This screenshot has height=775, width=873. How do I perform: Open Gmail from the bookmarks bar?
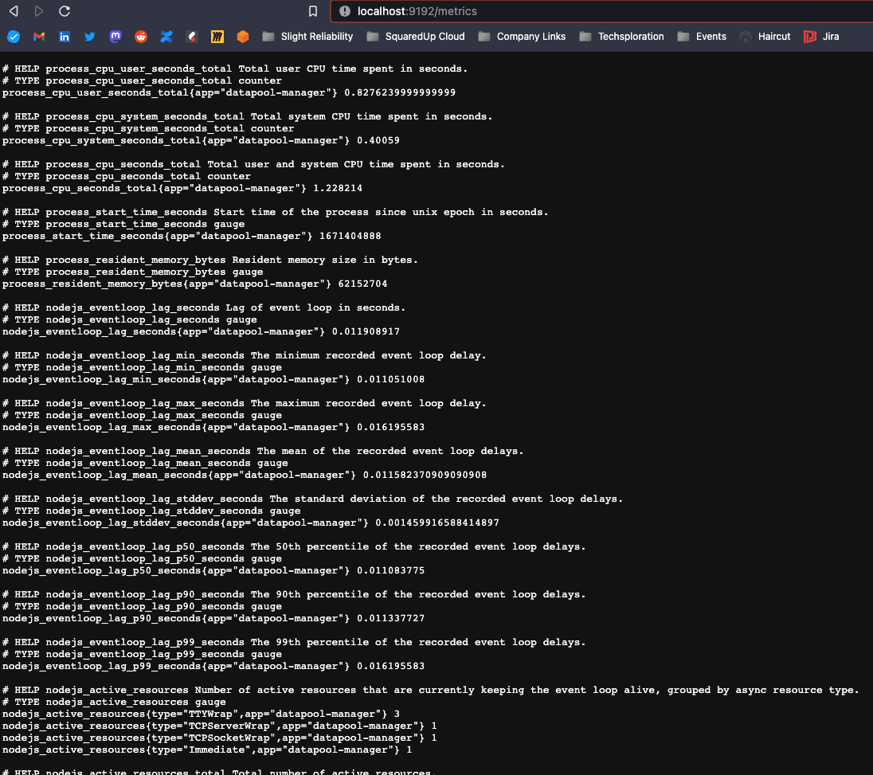click(x=38, y=37)
